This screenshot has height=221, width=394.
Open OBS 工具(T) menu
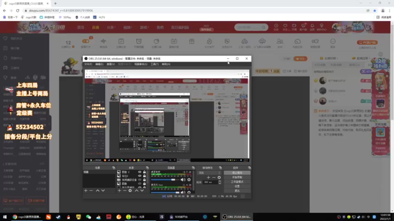click(x=155, y=64)
